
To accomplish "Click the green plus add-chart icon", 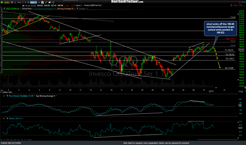I will click(2, 2).
